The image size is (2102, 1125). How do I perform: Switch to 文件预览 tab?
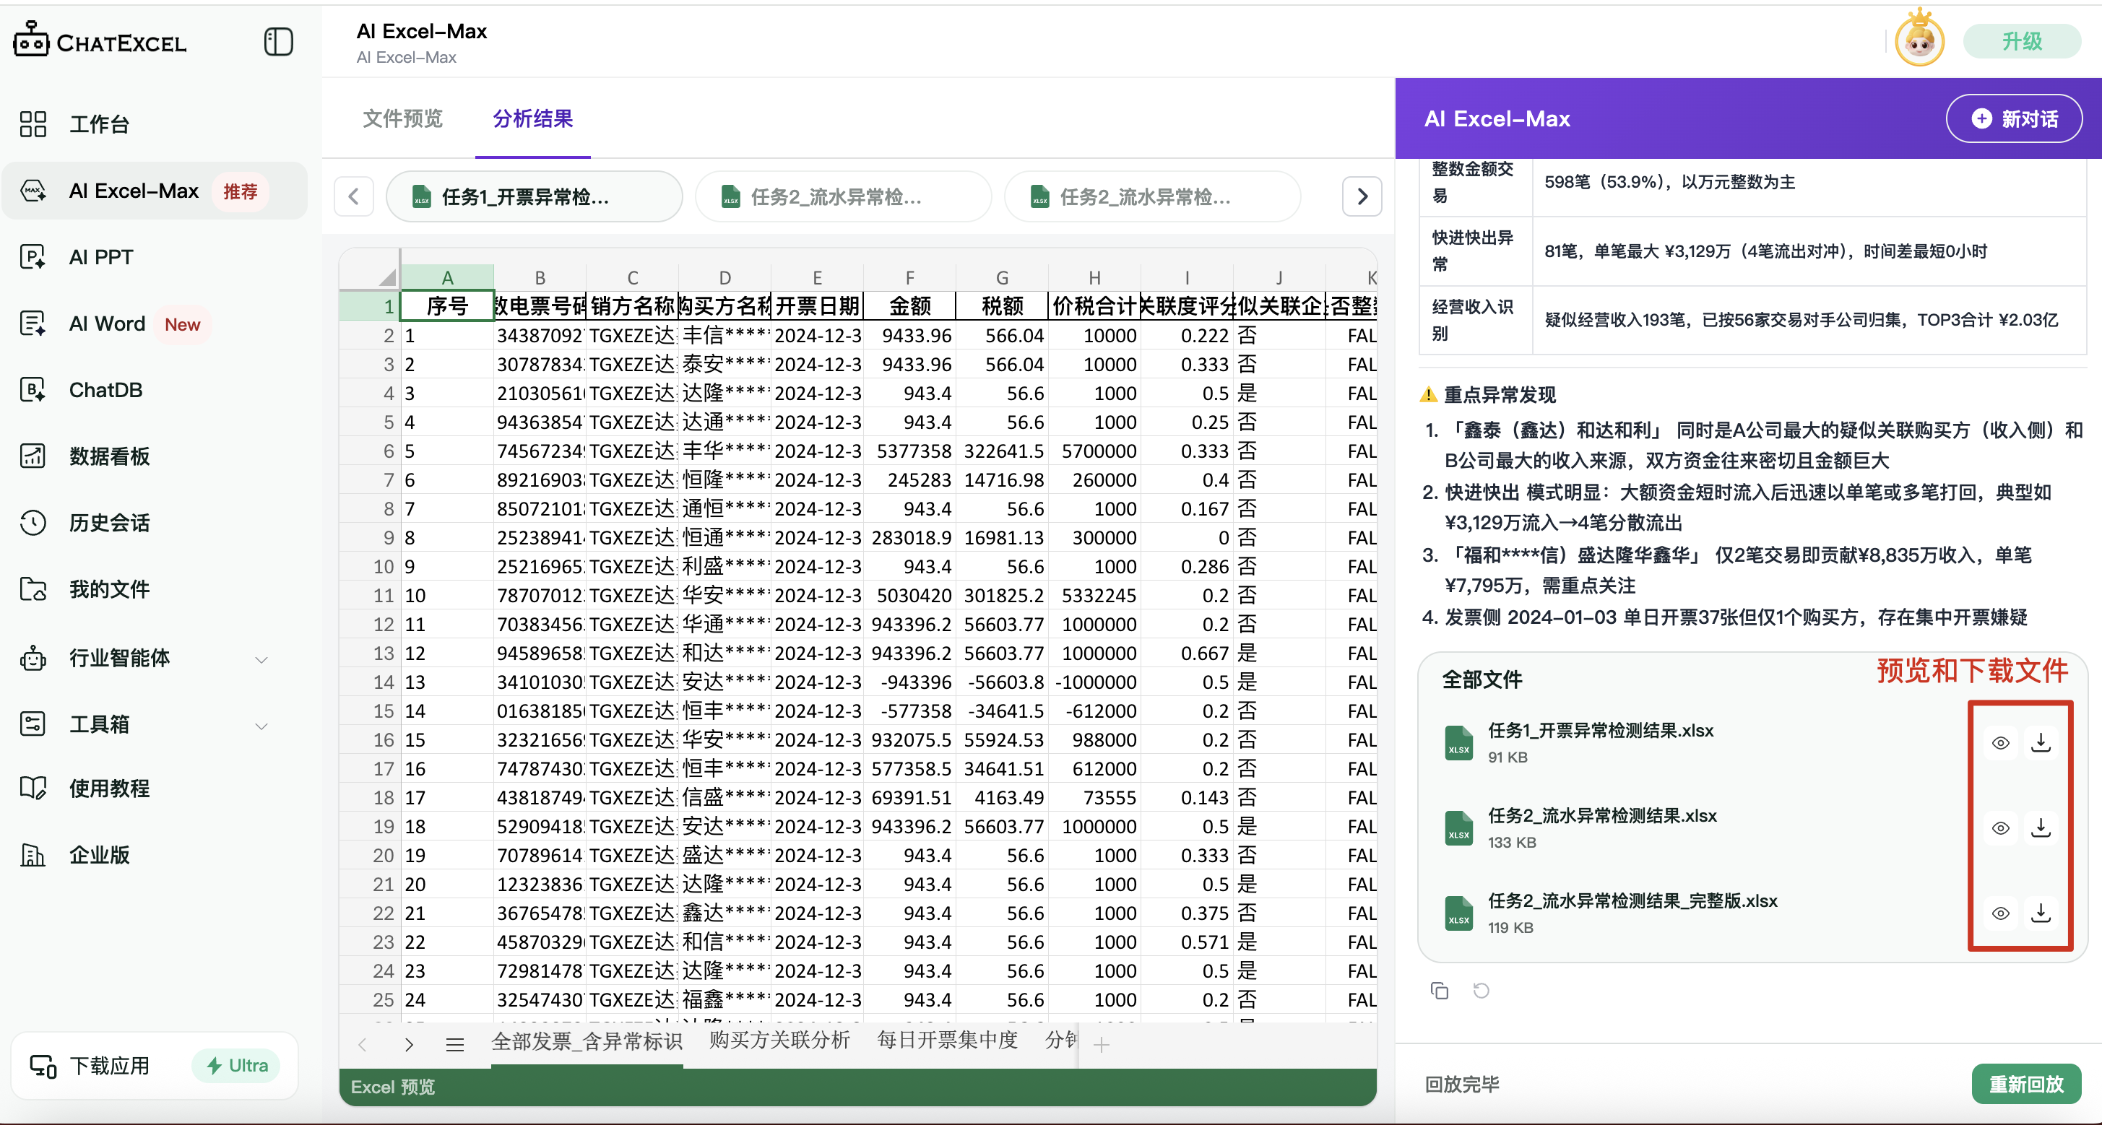coord(402,118)
